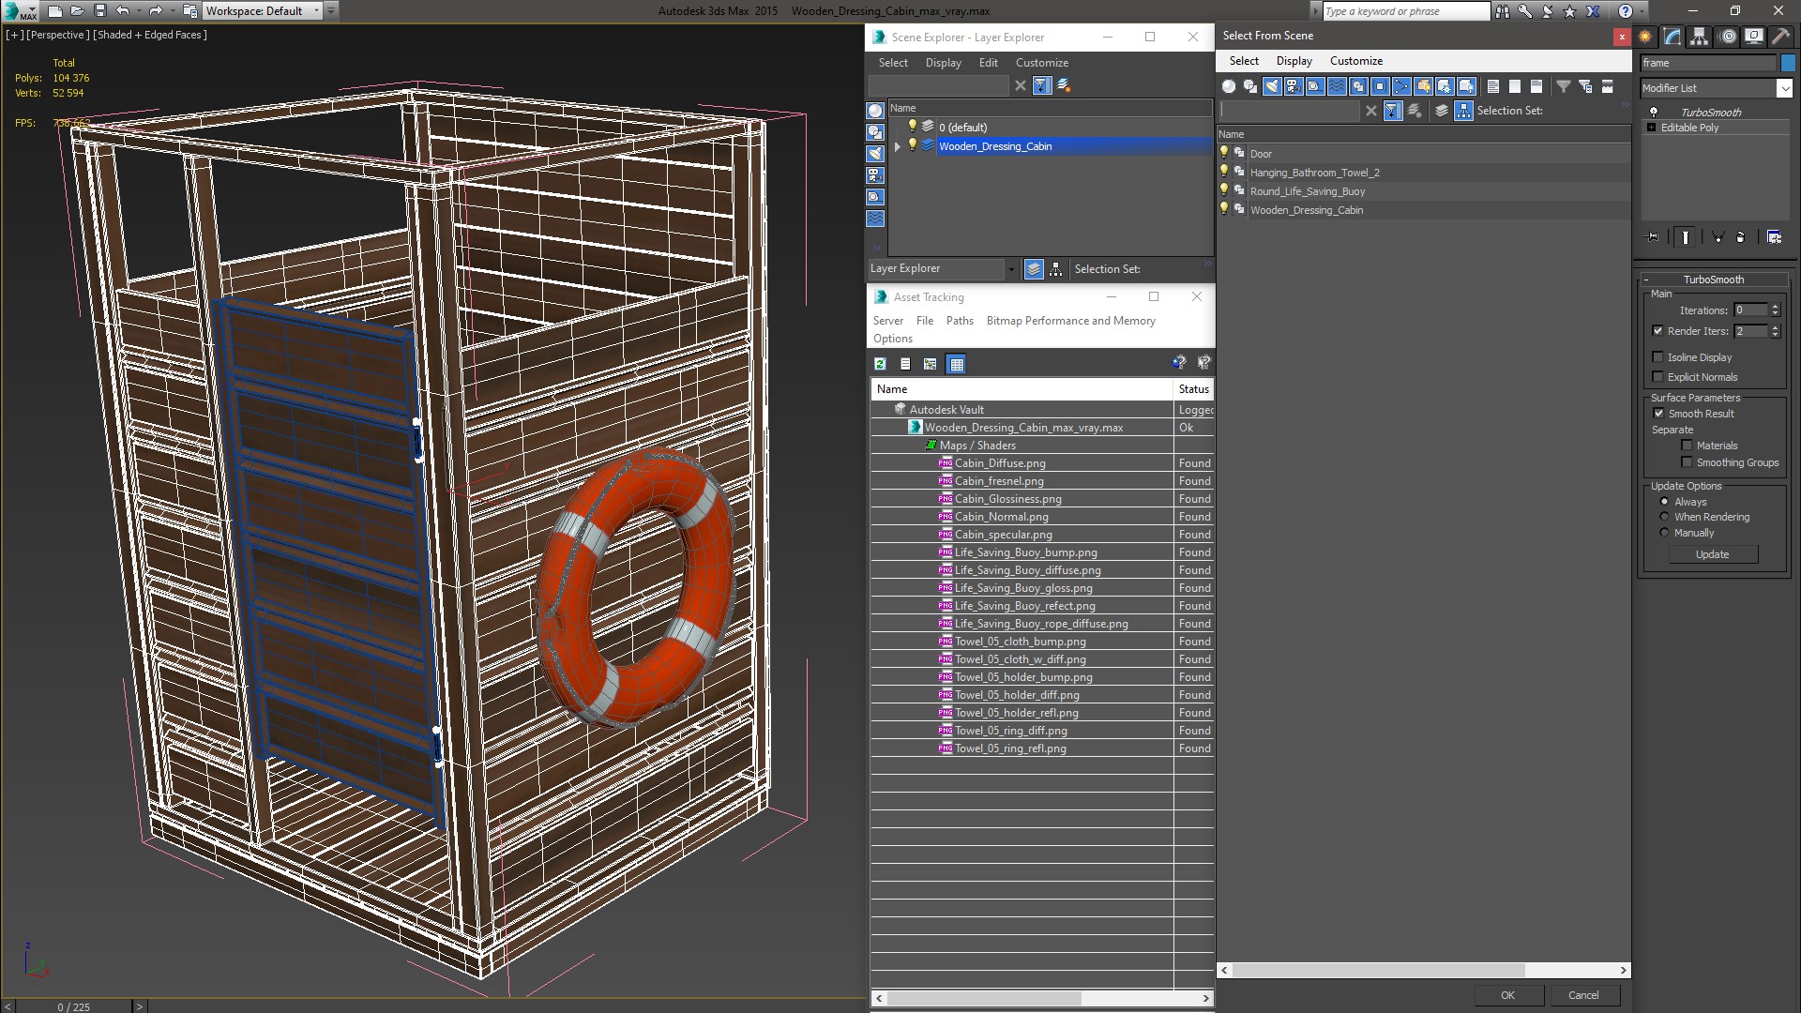
Task: Select Round_Life_Saving_Buoy in object list
Action: 1307,191
